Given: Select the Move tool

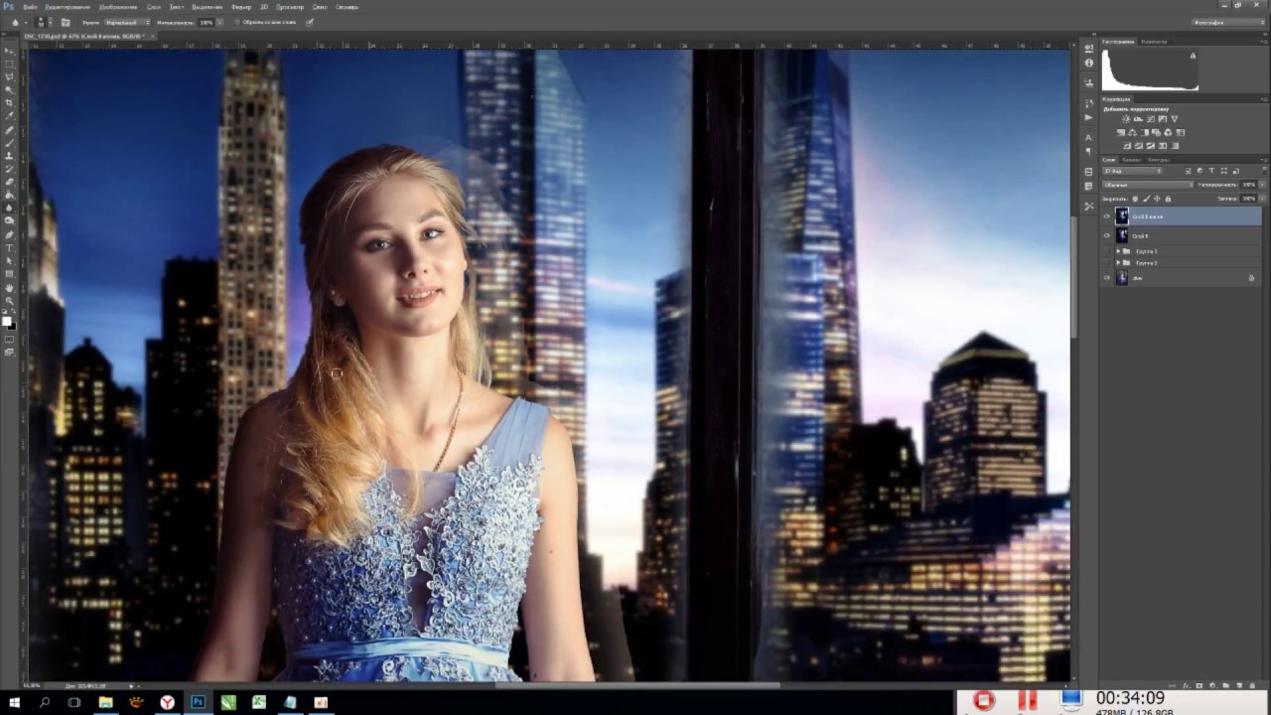Looking at the screenshot, I should point(10,52).
